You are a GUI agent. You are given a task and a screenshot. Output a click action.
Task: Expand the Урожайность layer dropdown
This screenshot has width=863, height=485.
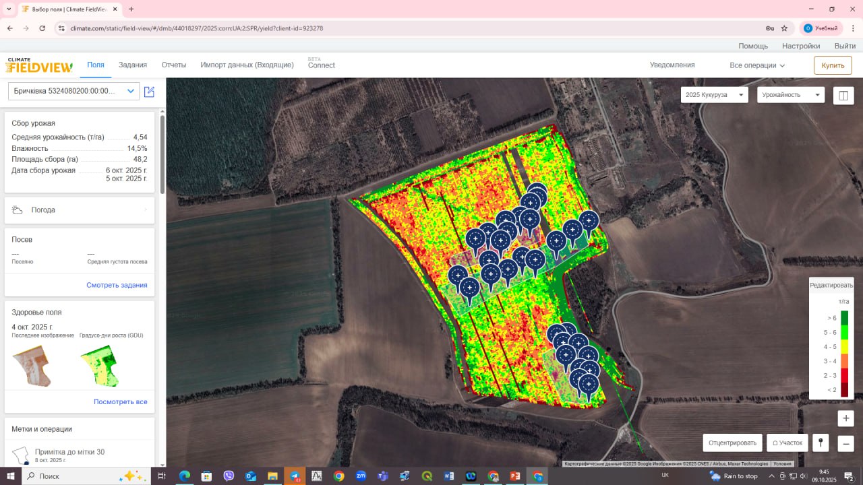pyautogui.click(x=790, y=95)
